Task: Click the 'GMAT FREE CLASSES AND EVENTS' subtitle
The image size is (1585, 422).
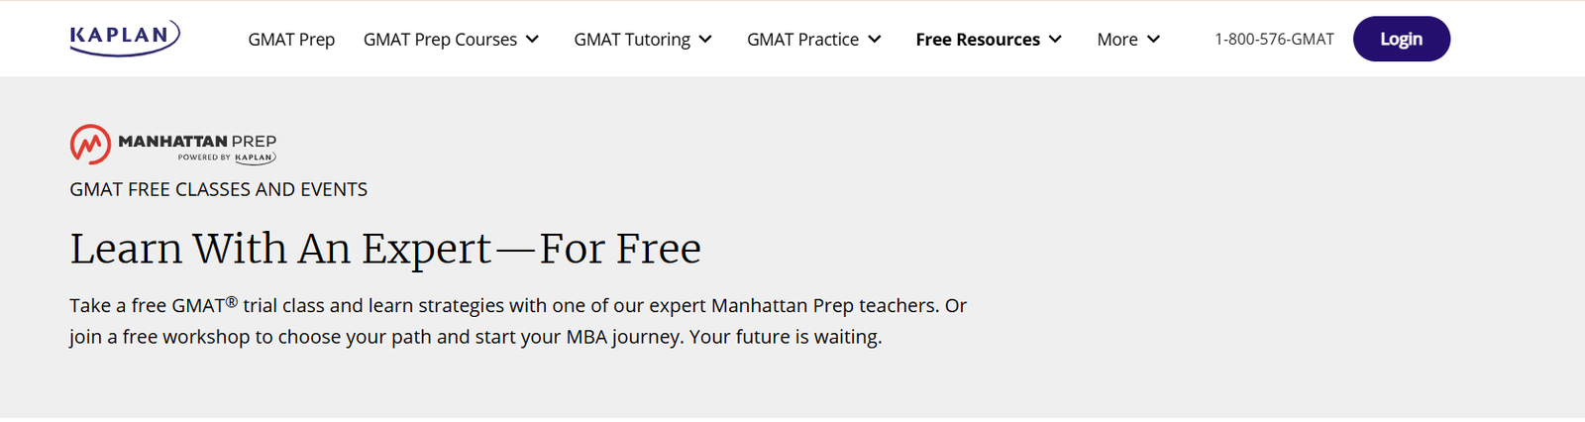Action: coord(218,189)
